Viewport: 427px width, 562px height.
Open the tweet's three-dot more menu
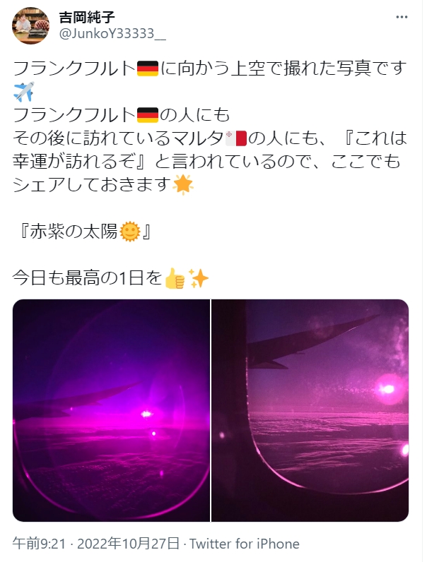(x=402, y=17)
